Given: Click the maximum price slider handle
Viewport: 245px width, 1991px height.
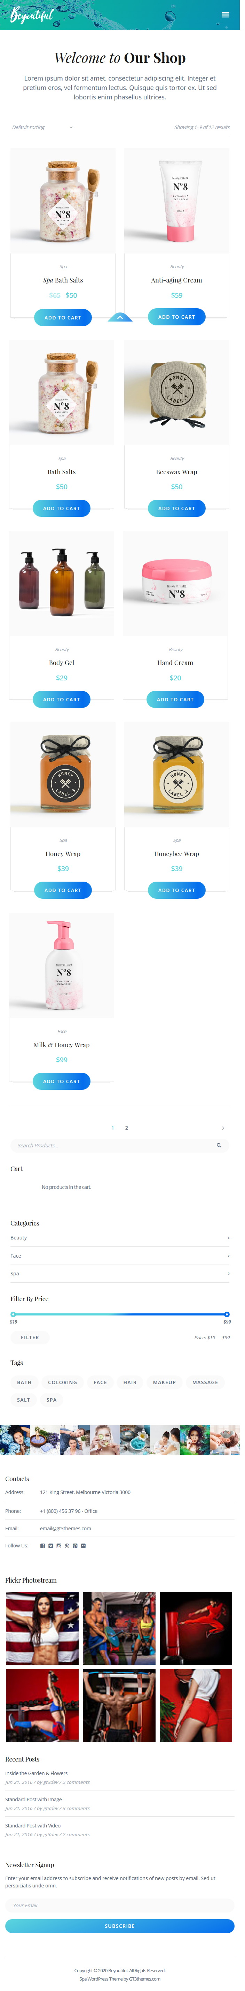Looking at the screenshot, I should pos(232,1315).
